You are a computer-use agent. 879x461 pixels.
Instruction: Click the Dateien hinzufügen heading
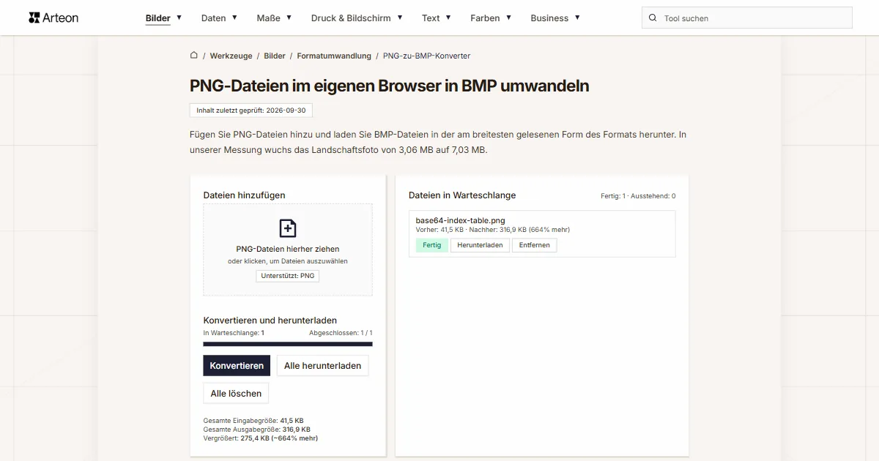coord(244,195)
